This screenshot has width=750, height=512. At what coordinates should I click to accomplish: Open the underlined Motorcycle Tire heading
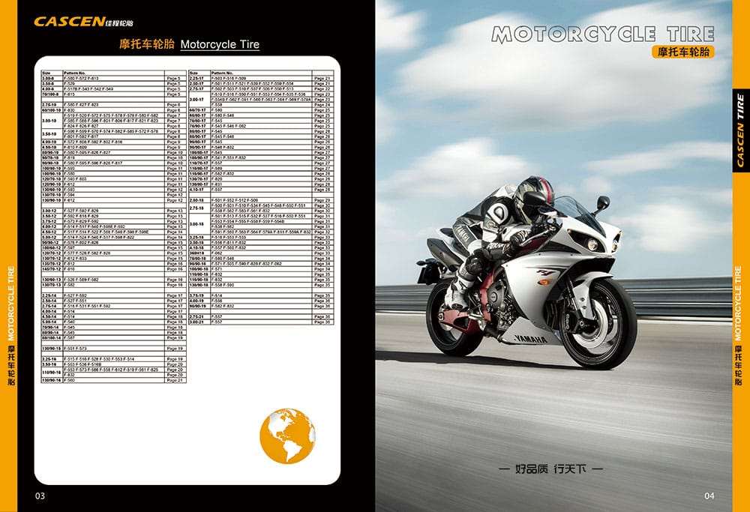click(220, 44)
